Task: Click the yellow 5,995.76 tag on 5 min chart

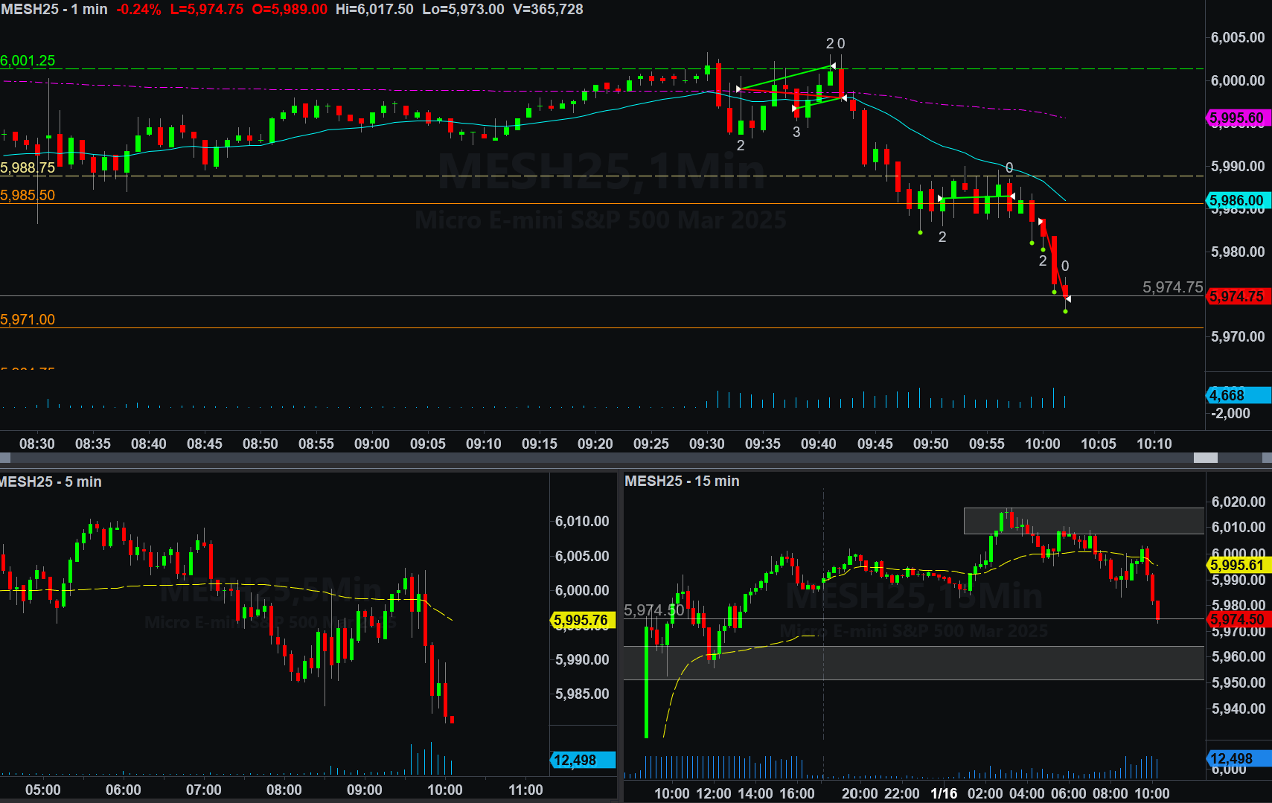Action: click(581, 620)
